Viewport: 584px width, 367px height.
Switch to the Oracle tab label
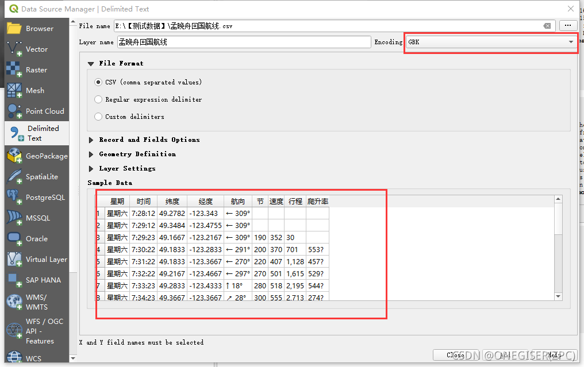[x=37, y=238]
